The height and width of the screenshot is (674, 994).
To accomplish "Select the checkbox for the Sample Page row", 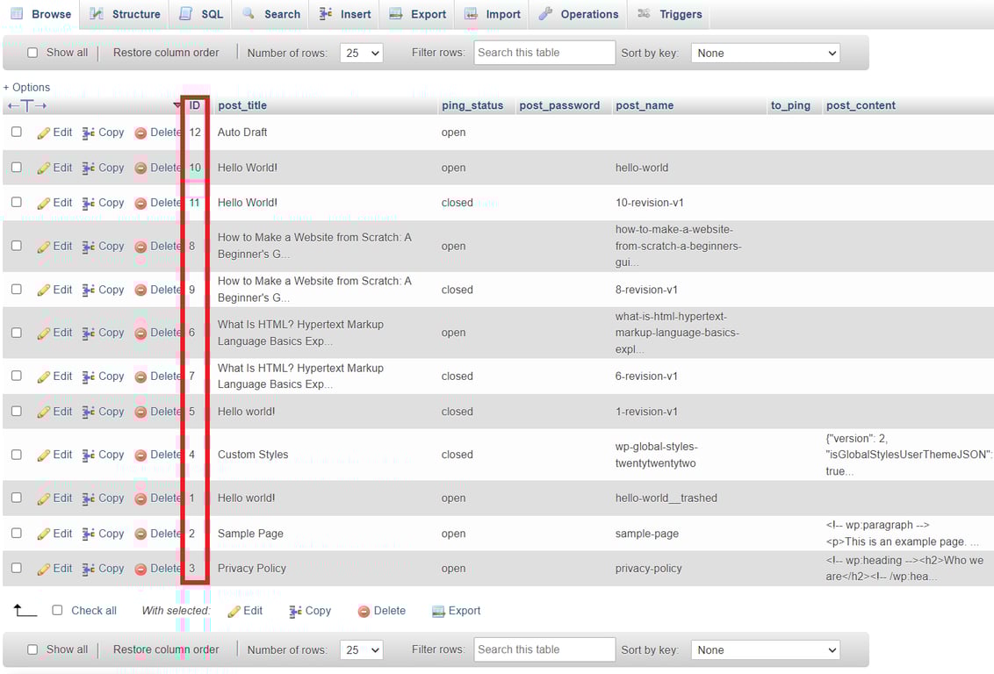I will point(15,533).
